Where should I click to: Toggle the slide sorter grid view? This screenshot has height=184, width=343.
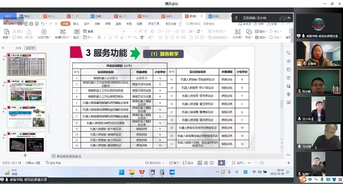(206, 163)
